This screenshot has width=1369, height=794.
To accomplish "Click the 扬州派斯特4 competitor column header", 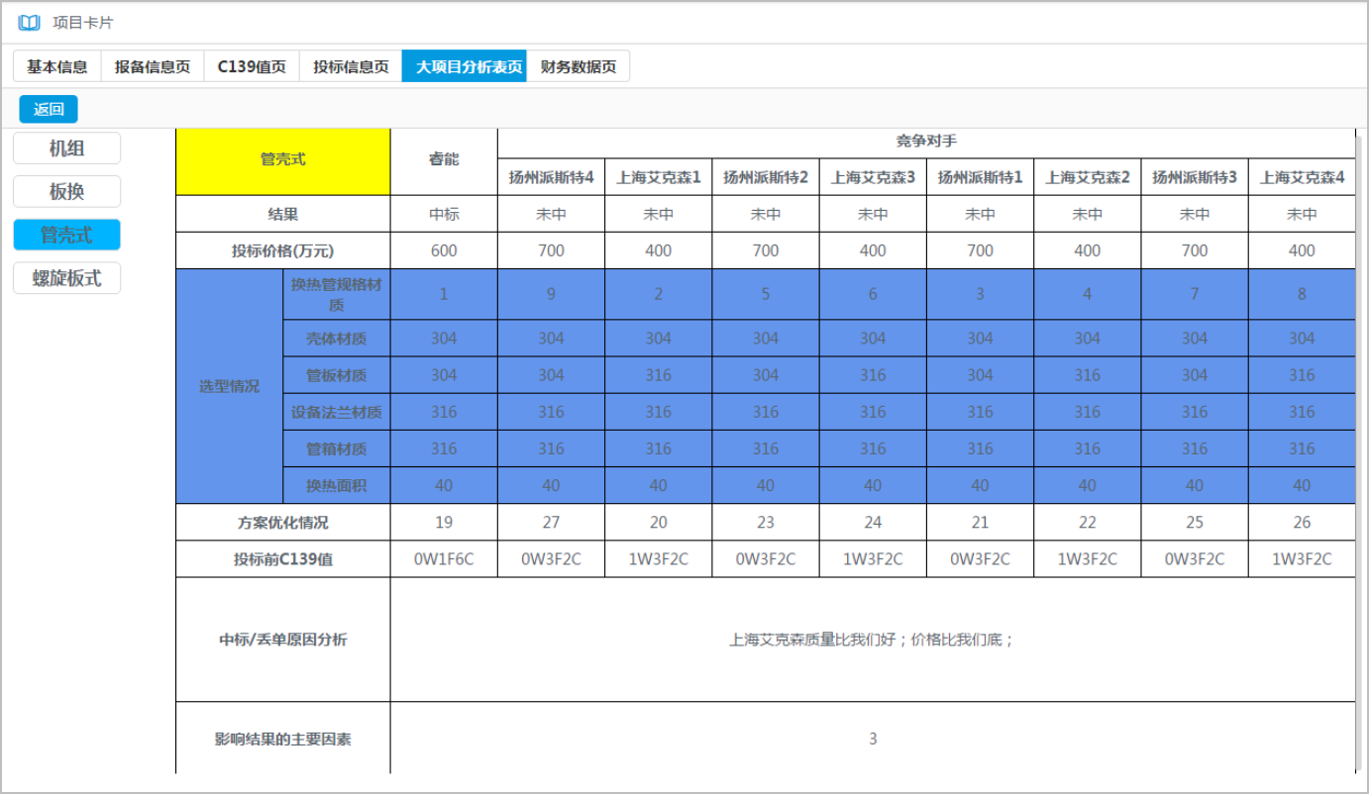I will [x=551, y=177].
